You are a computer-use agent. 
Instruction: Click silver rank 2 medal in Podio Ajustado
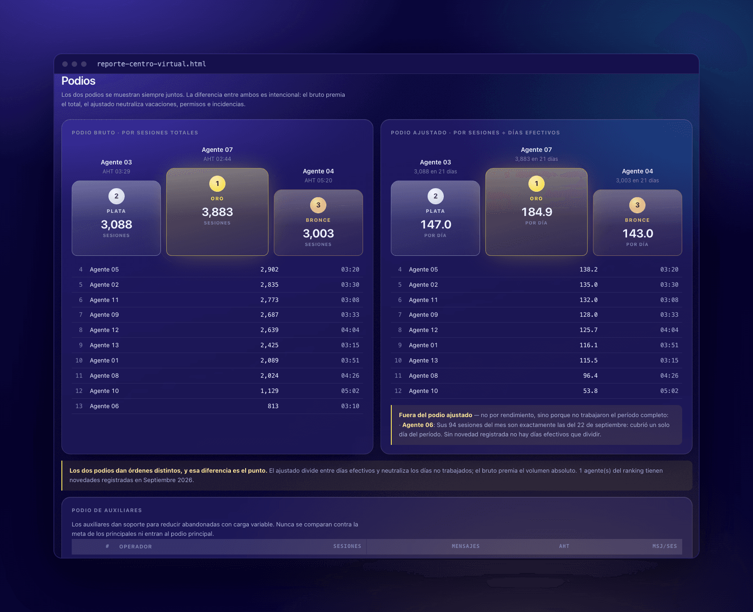tap(436, 196)
